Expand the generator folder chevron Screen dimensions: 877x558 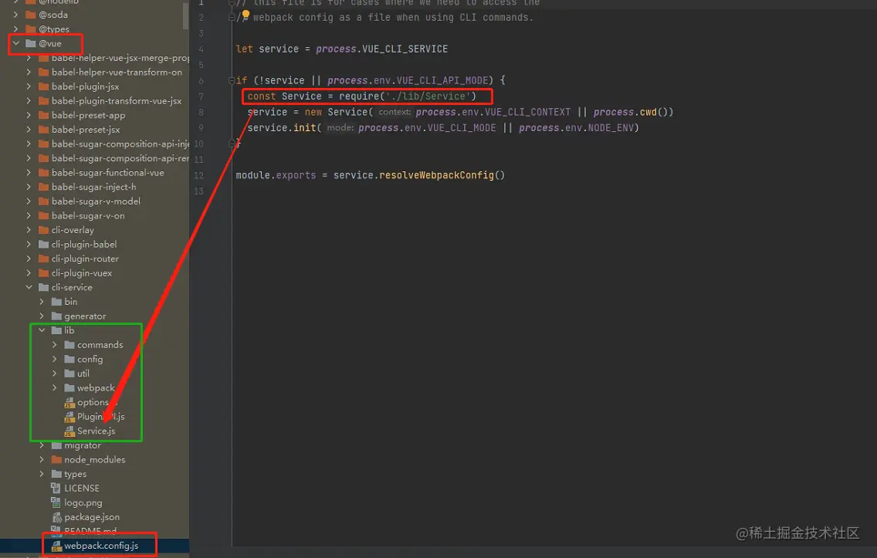click(42, 316)
